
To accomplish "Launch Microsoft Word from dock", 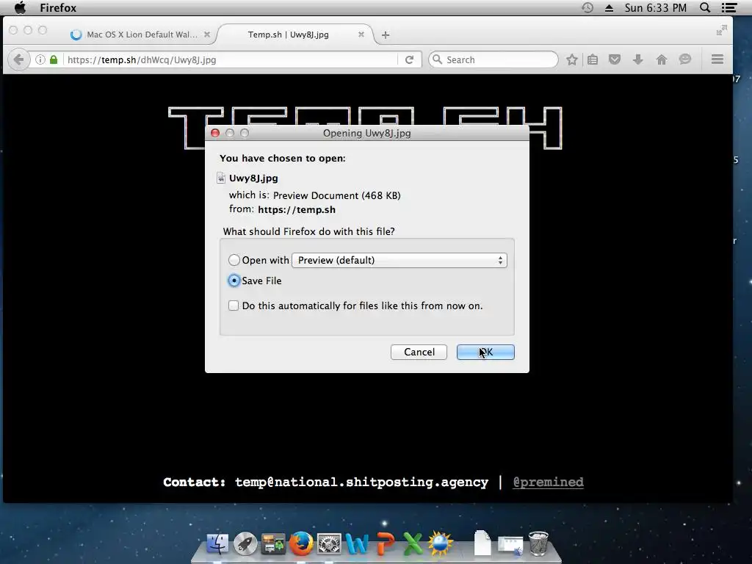I will [x=357, y=543].
